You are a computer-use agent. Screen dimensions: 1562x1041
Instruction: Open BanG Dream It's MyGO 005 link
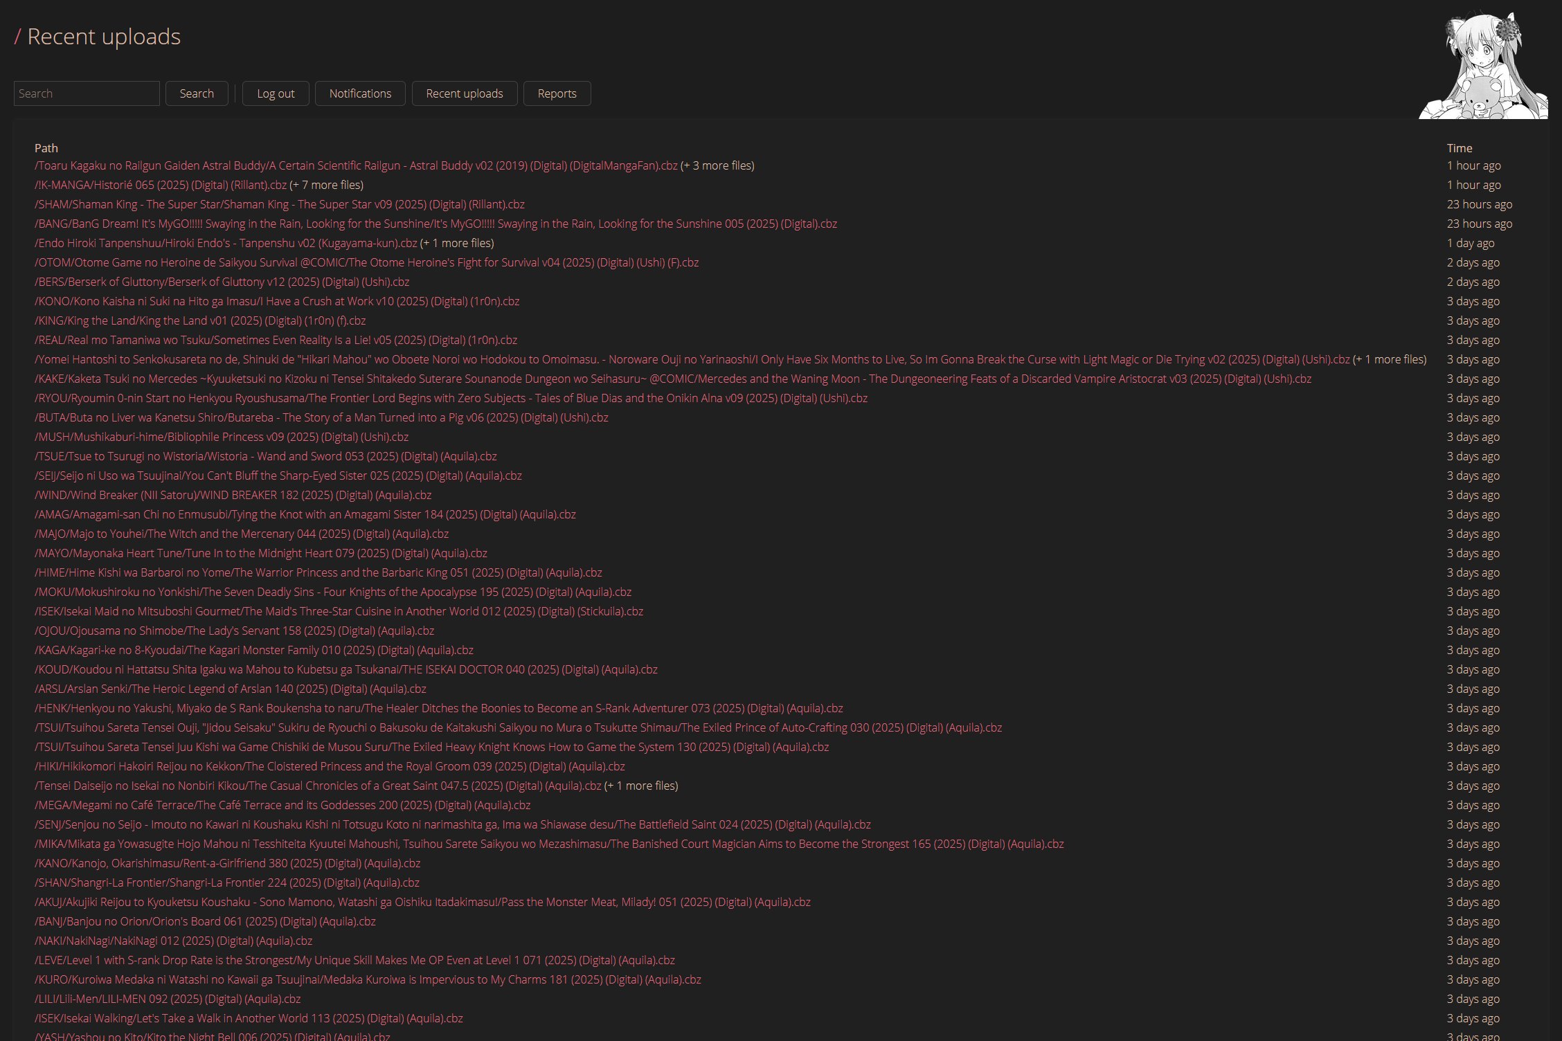point(436,224)
